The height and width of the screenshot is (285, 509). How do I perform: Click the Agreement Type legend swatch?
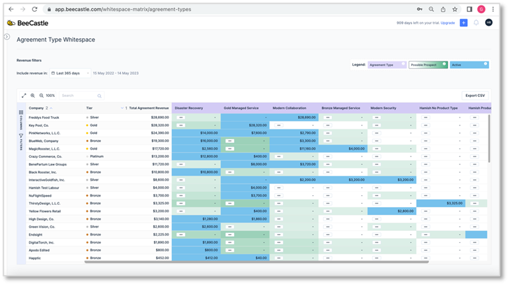pos(387,65)
